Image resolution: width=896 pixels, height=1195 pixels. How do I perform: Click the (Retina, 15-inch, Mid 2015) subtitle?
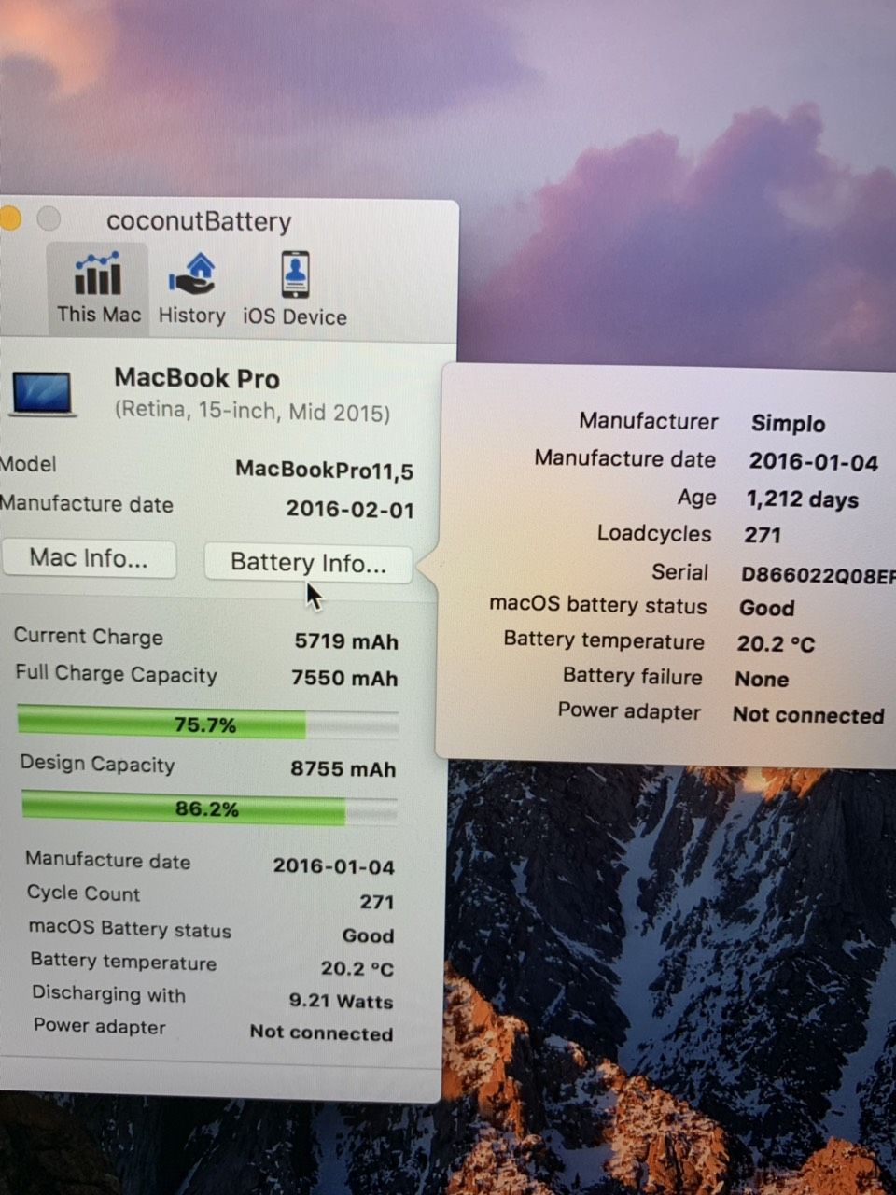(252, 411)
